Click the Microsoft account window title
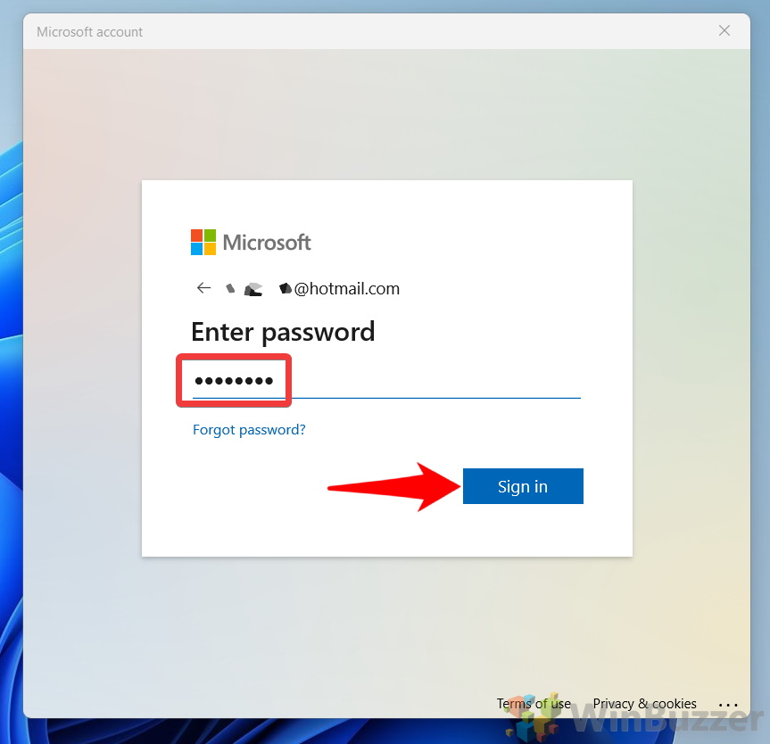This screenshot has width=770, height=744. tap(90, 32)
